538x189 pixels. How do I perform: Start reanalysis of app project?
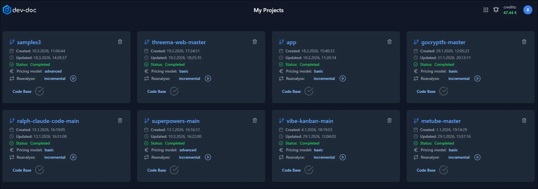[343, 78]
